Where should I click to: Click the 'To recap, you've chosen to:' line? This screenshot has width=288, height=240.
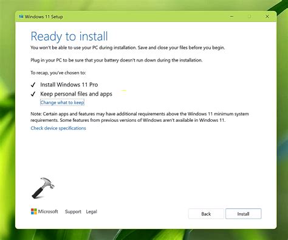click(58, 72)
